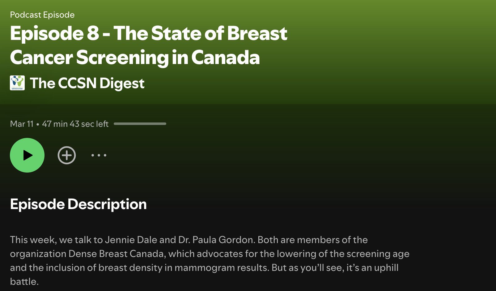
Task: Click the name Jennie Dale in description
Action: [x=131, y=240]
